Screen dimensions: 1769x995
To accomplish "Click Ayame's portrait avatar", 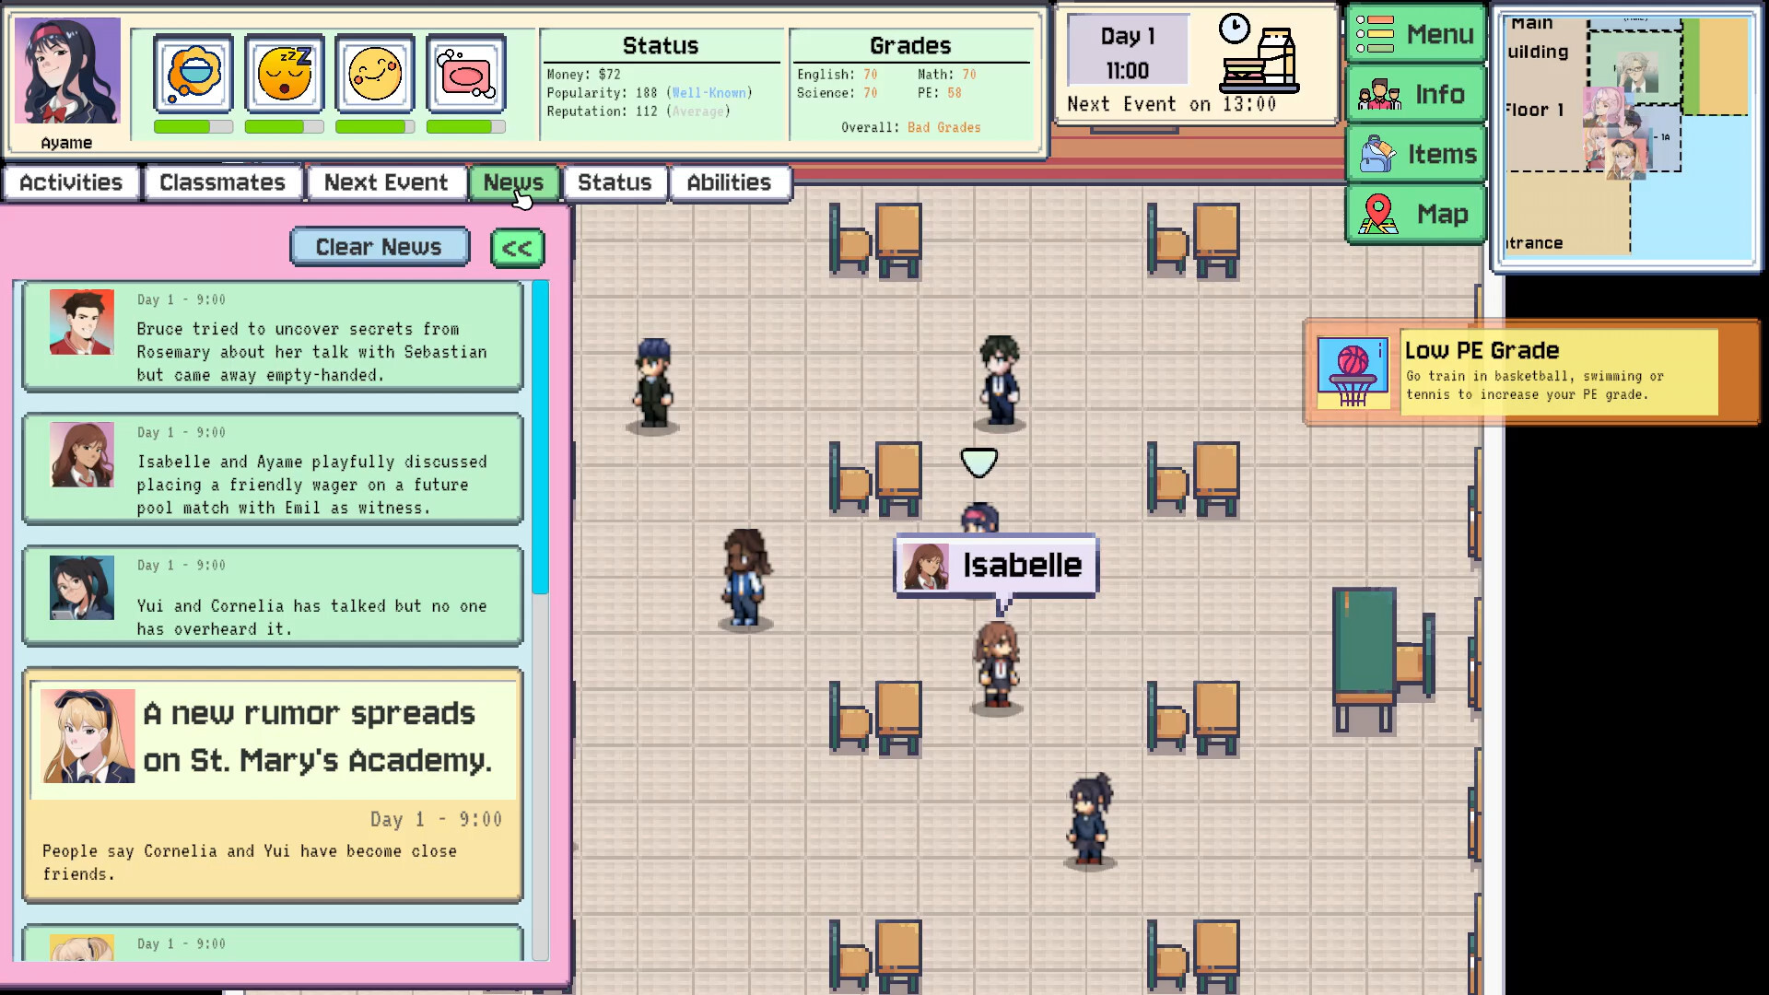I will (67, 72).
